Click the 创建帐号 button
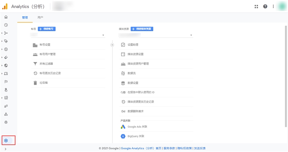Screen dimensions: 288x152 [x=46, y=29]
